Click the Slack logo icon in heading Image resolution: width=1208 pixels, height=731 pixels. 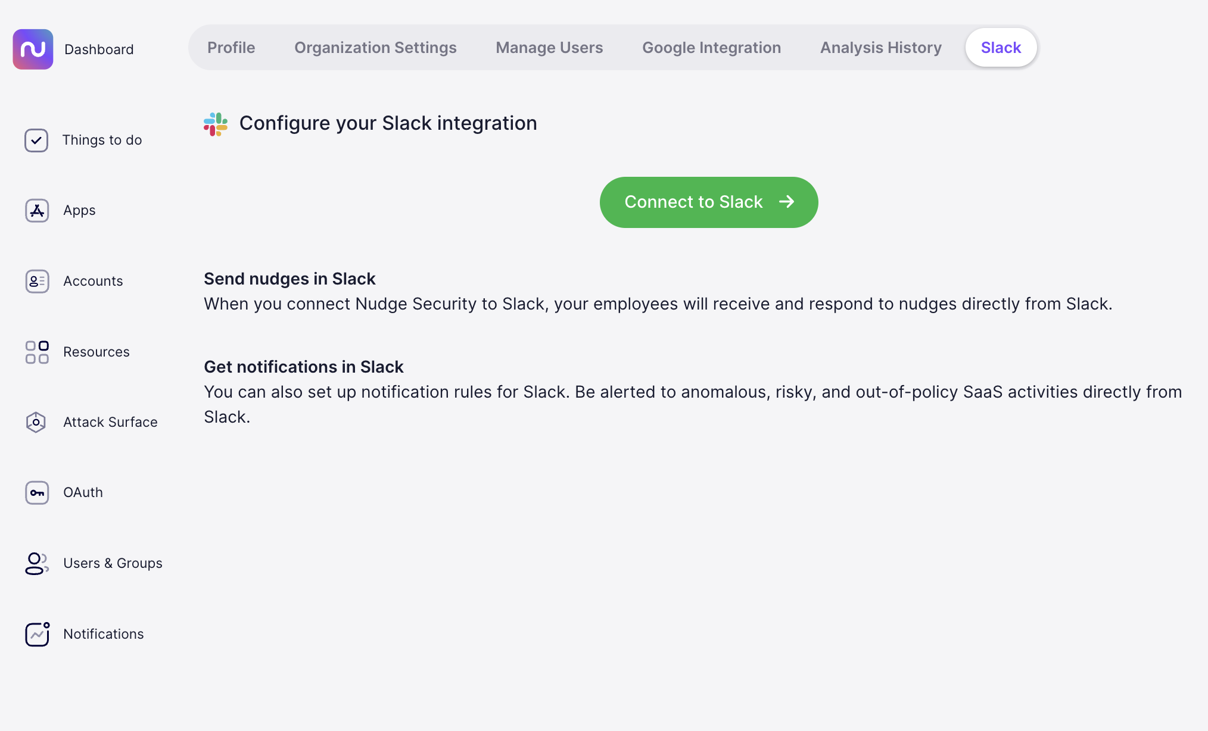[x=216, y=124]
